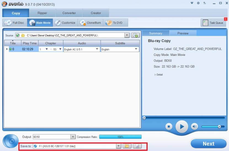Viewport: 229px width, 151px height.
Task: Click the Compression Ratio 100% bar
Action: pyautogui.click(x=120, y=137)
